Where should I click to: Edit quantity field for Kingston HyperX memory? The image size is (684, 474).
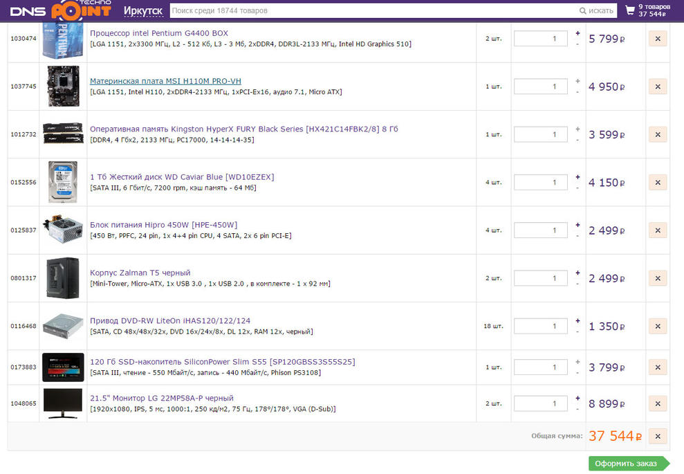tap(540, 134)
